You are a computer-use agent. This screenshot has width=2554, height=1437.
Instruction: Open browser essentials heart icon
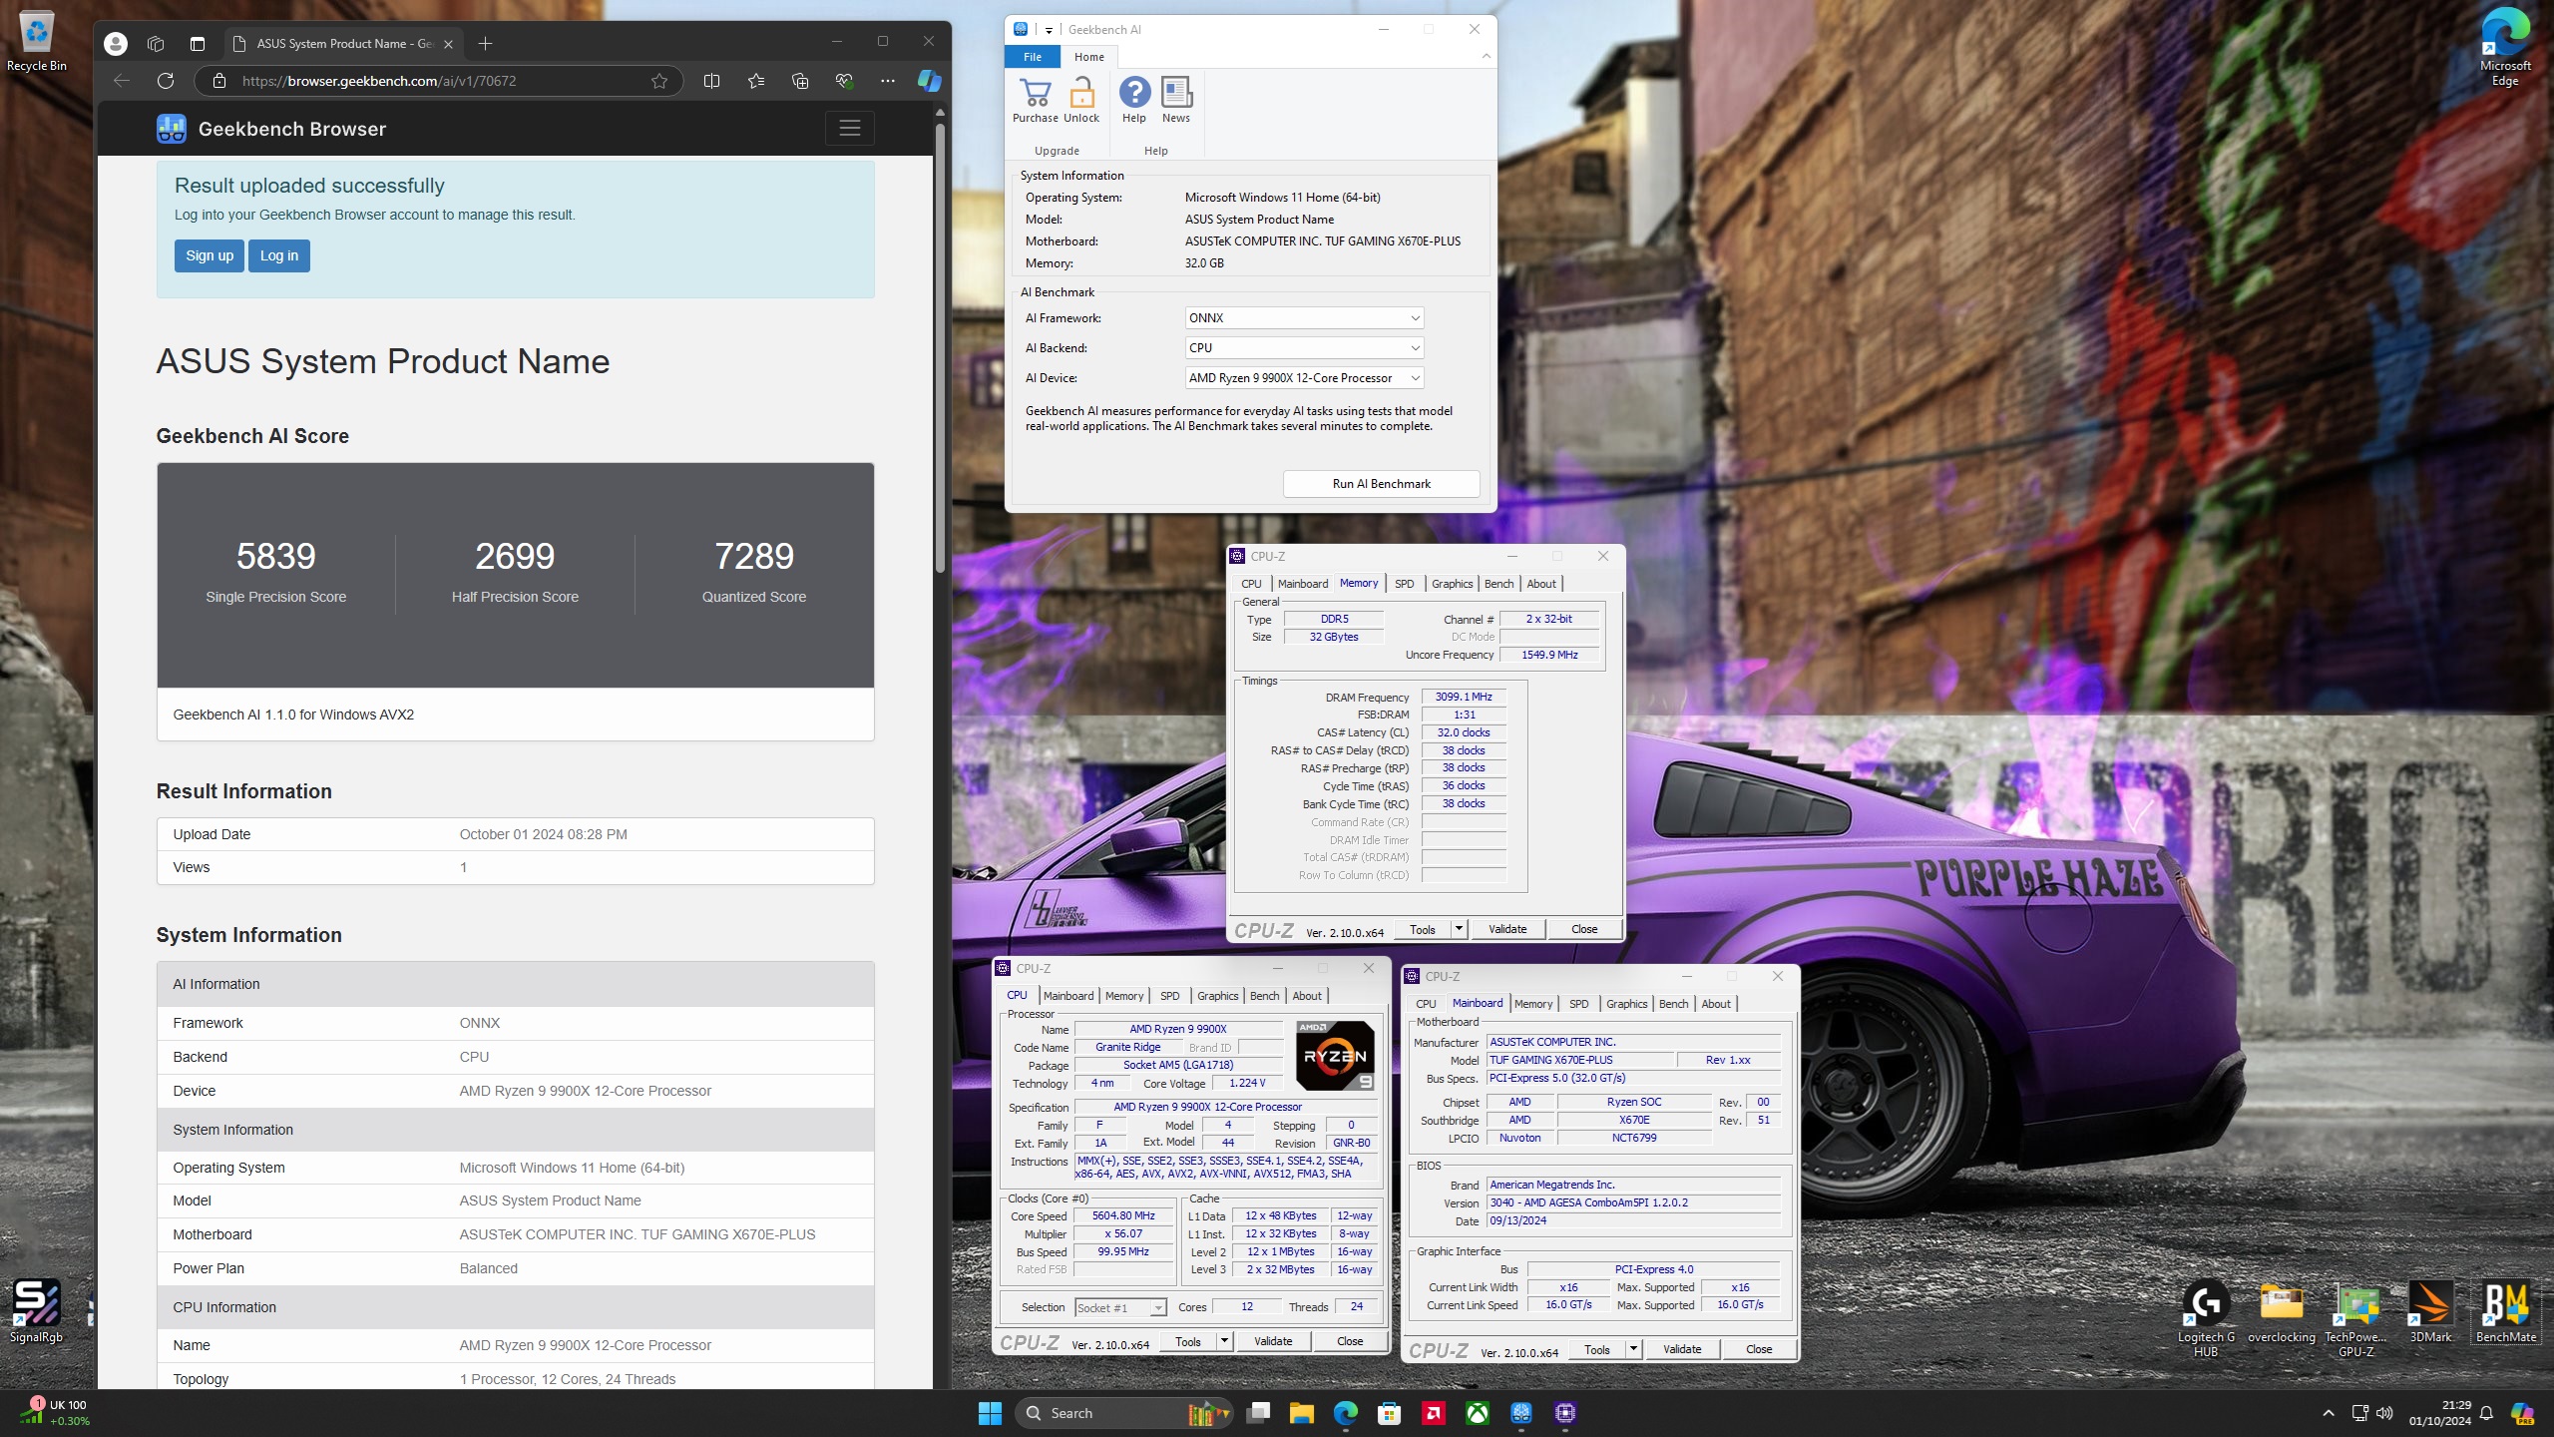click(844, 81)
